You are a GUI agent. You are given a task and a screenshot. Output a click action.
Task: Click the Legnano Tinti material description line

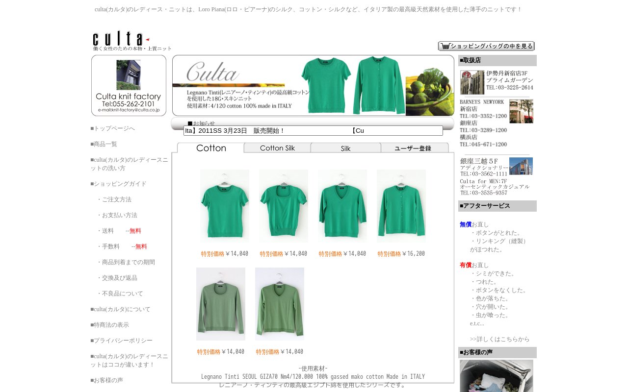point(313,377)
